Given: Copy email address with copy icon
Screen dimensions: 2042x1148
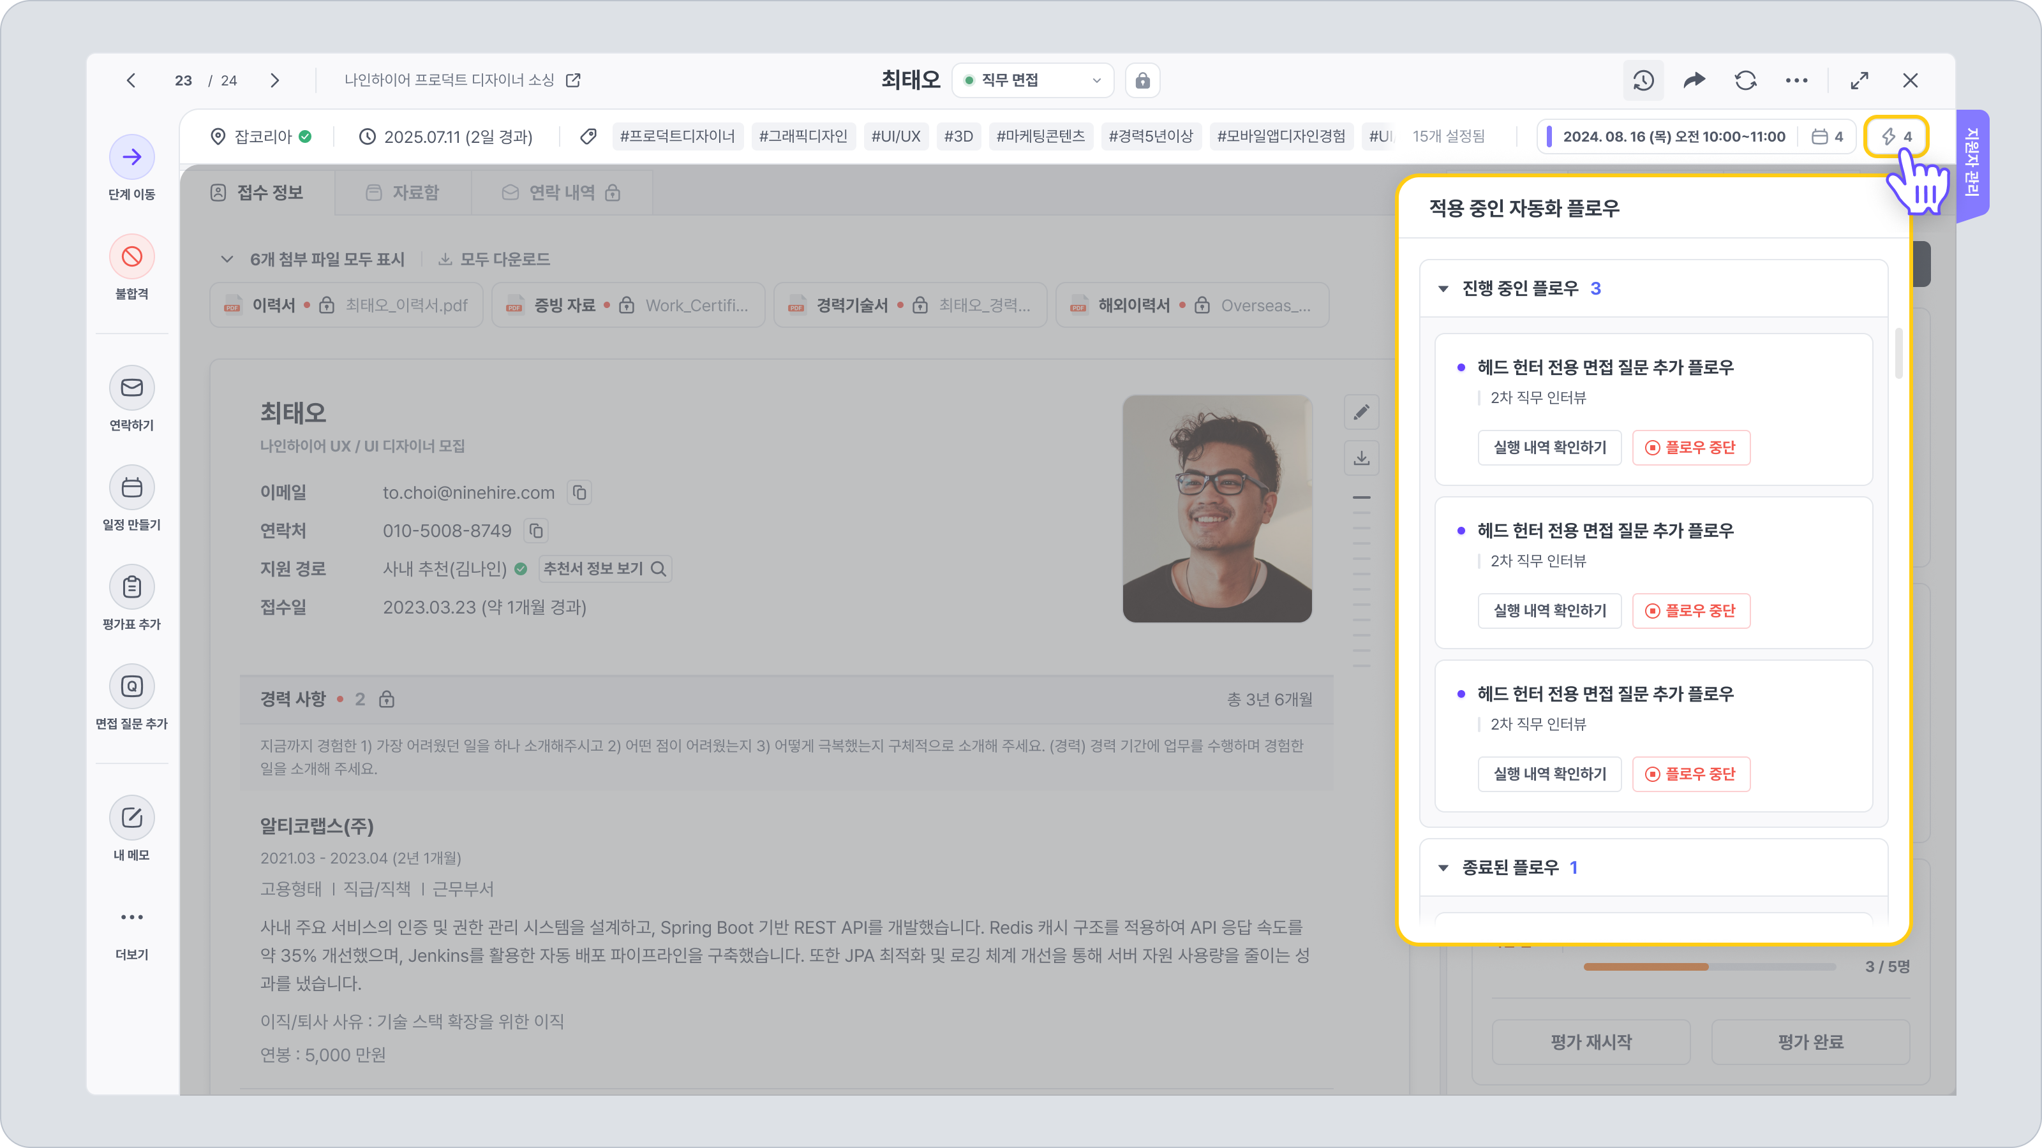Looking at the screenshot, I should pyautogui.click(x=579, y=493).
